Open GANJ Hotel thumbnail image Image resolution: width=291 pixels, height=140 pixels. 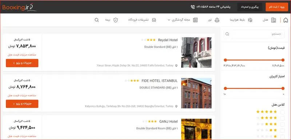(x=196, y=129)
